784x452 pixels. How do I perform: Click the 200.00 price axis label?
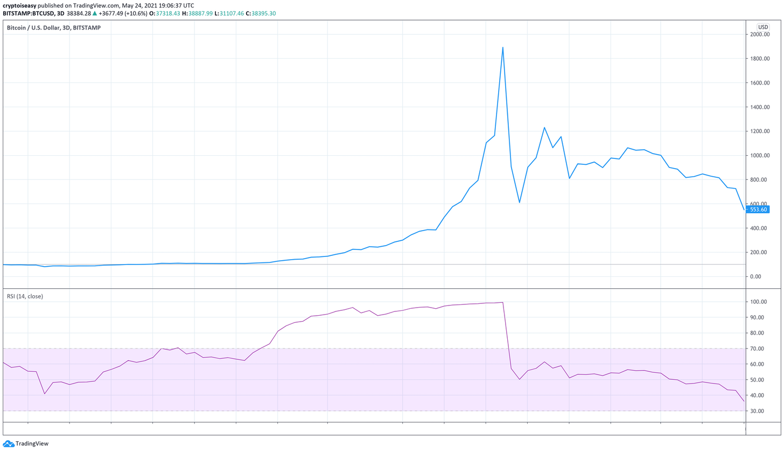point(759,253)
